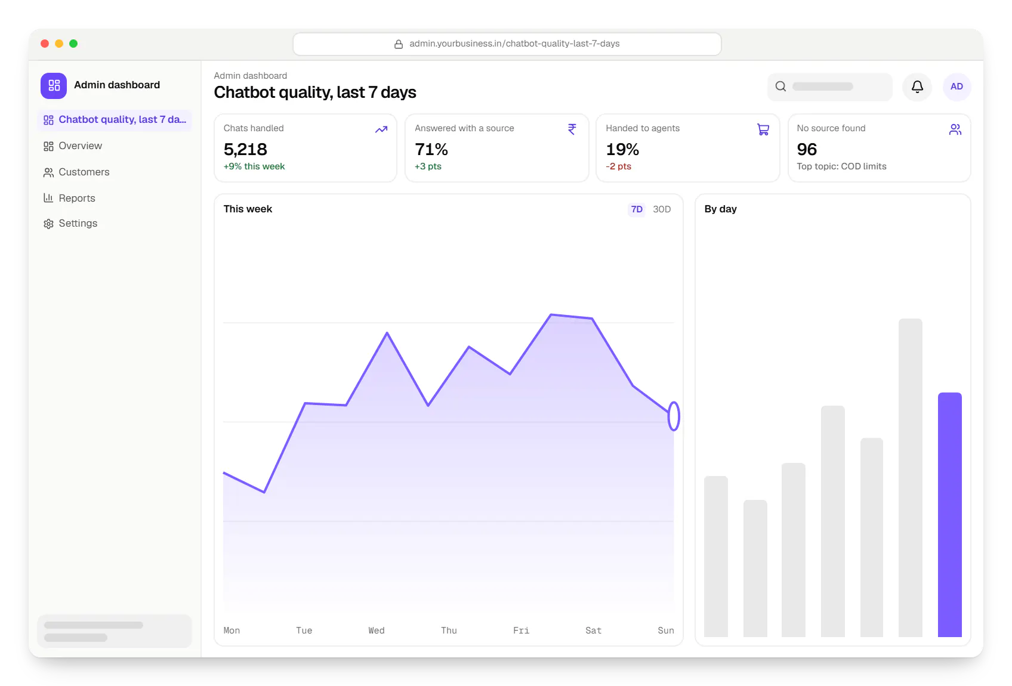1012x686 pixels.
Task: Click the 71% answered value
Action: pyautogui.click(x=431, y=149)
